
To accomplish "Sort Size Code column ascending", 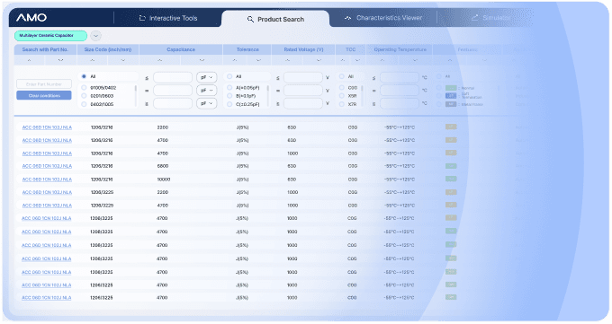I will point(92,60).
